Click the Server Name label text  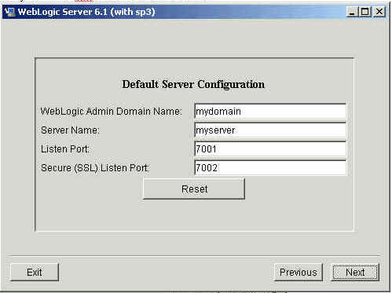70,130
